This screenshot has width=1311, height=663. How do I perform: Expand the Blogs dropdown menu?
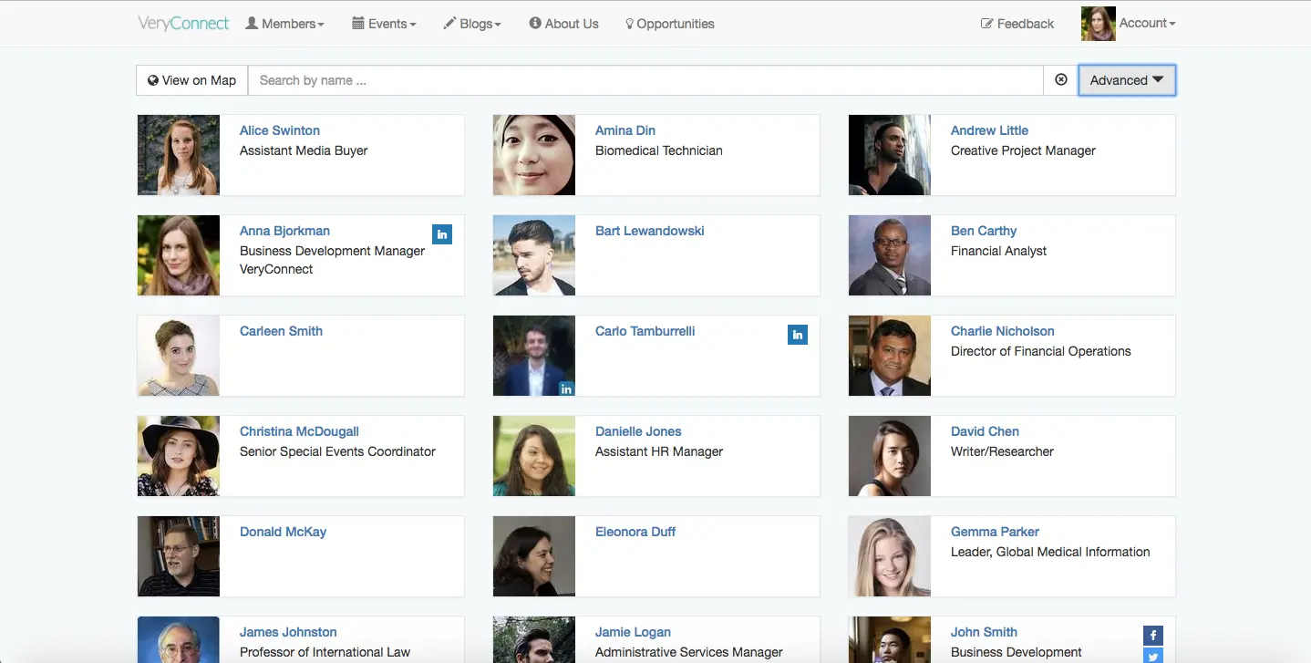click(472, 24)
